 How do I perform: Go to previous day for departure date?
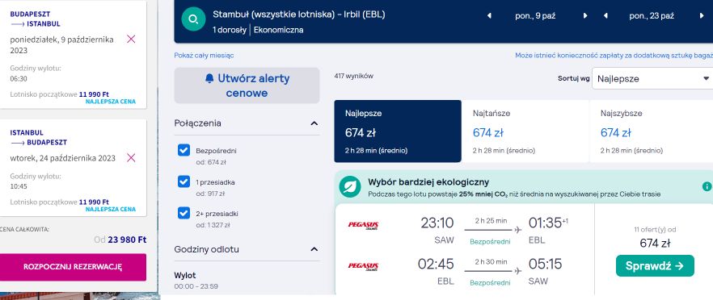[489, 16]
